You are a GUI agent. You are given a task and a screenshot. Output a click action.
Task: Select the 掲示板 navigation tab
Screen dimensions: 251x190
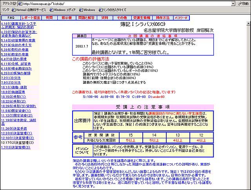click(x=67, y=18)
